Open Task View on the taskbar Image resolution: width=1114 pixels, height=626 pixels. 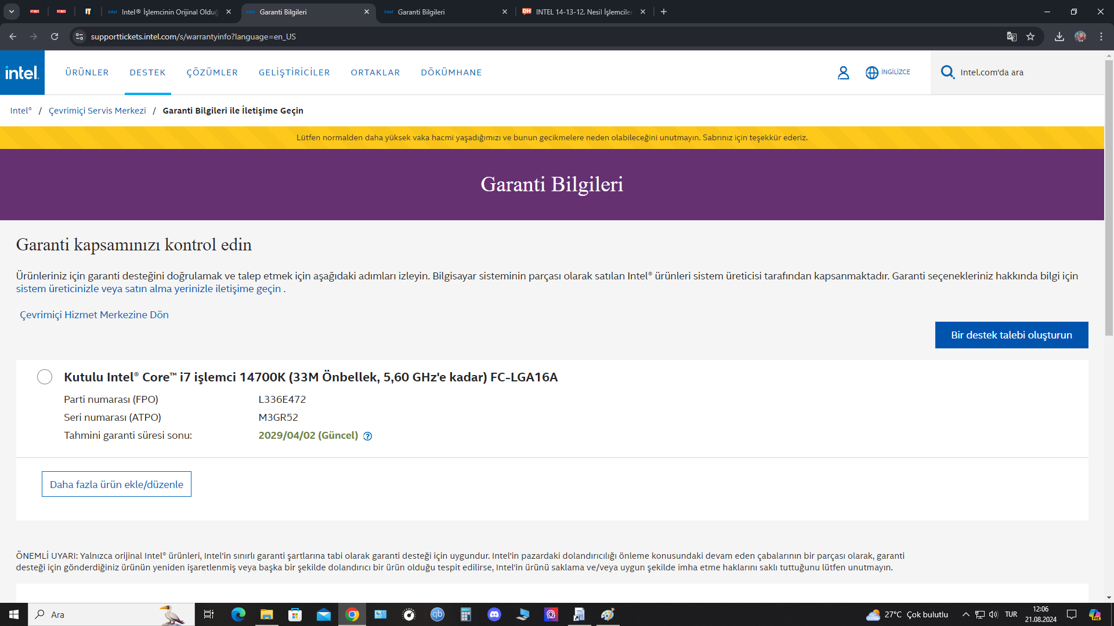(209, 614)
